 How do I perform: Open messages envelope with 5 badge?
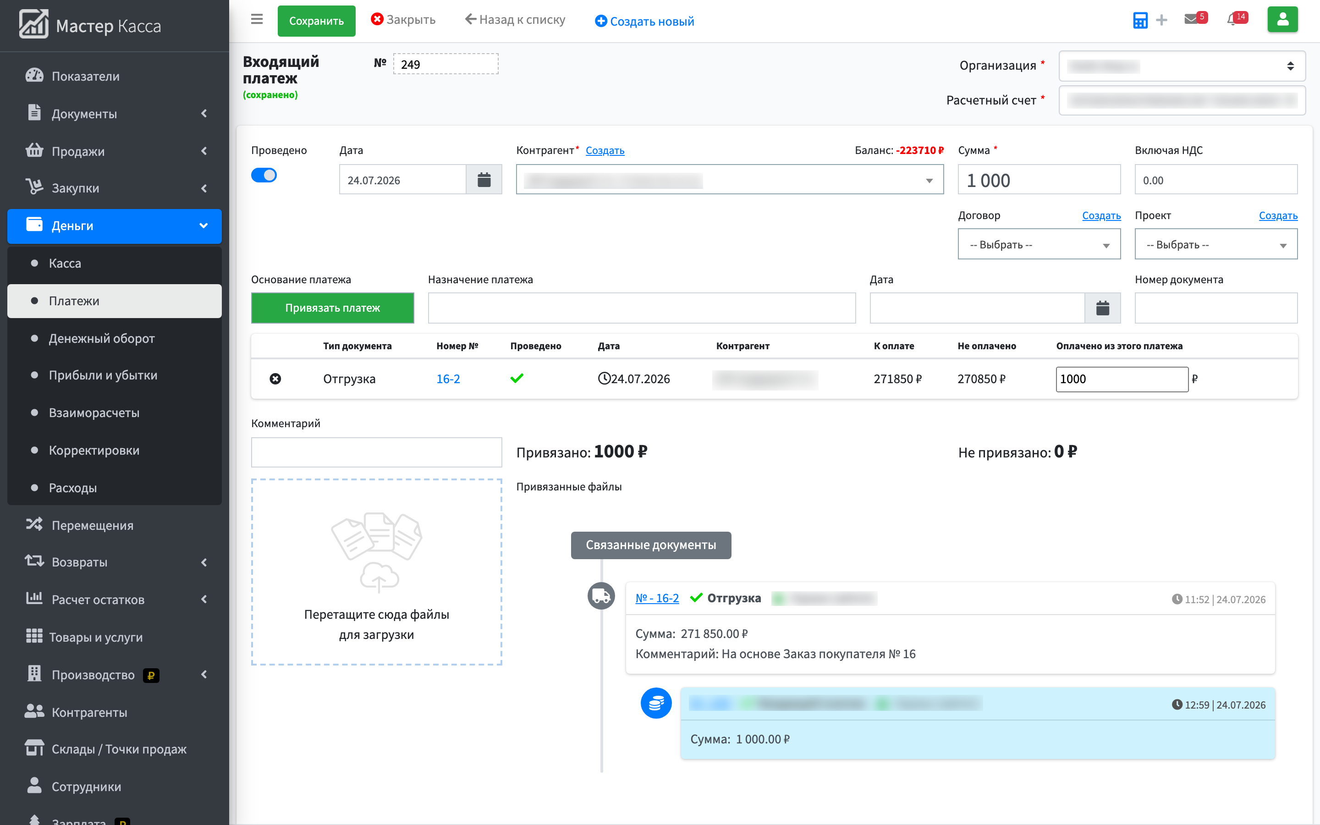(x=1195, y=18)
